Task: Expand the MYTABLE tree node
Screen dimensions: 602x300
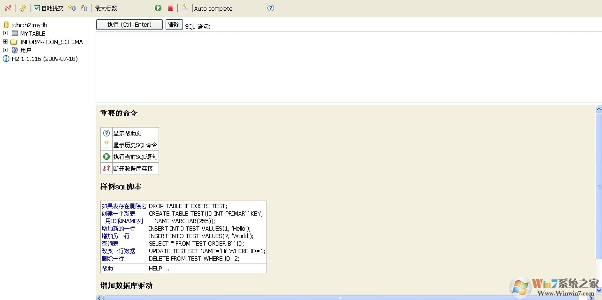Action: coord(5,33)
